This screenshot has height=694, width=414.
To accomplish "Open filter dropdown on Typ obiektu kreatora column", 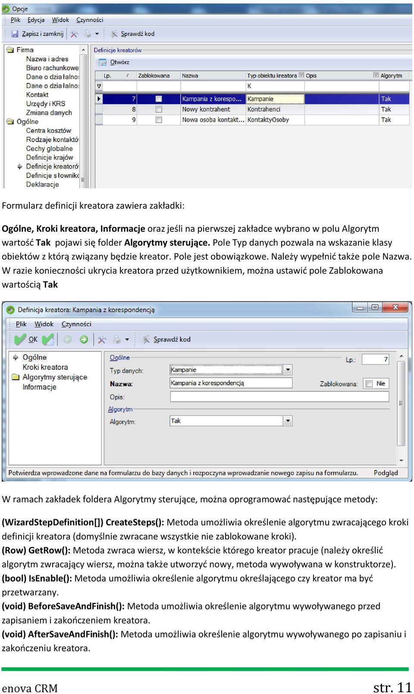I will click(301, 75).
